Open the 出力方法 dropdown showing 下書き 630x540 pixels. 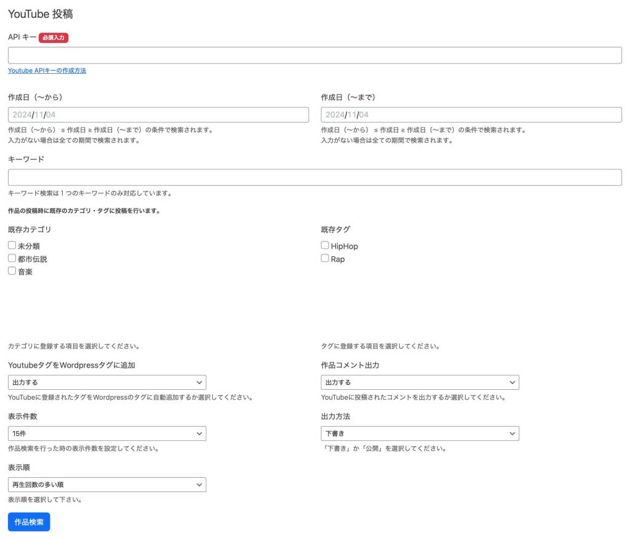pos(420,433)
